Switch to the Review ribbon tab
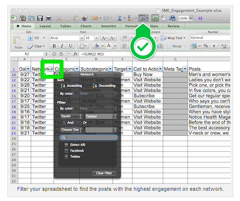 [174, 26]
